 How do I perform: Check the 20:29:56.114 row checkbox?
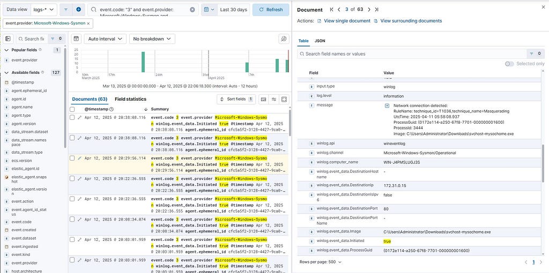click(72, 158)
